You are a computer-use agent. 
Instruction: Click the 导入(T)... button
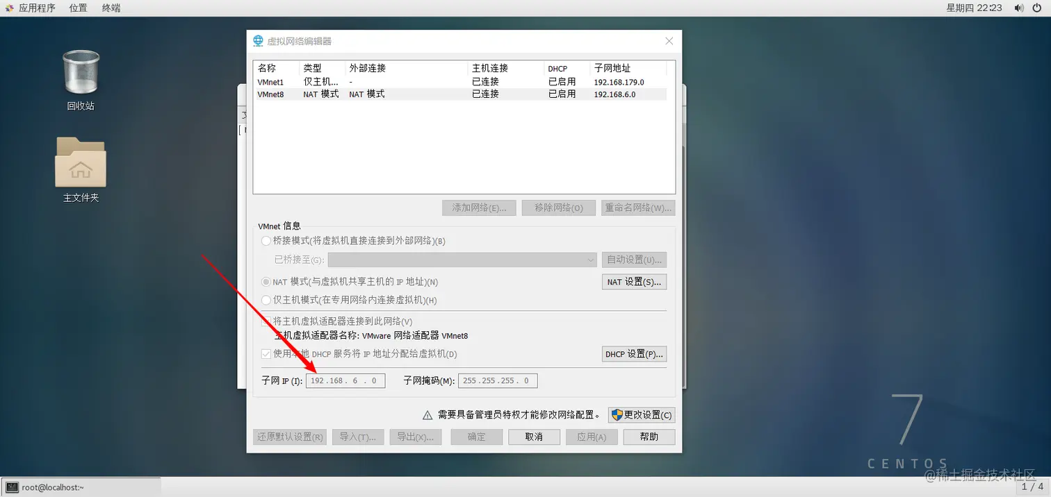point(358,437)
